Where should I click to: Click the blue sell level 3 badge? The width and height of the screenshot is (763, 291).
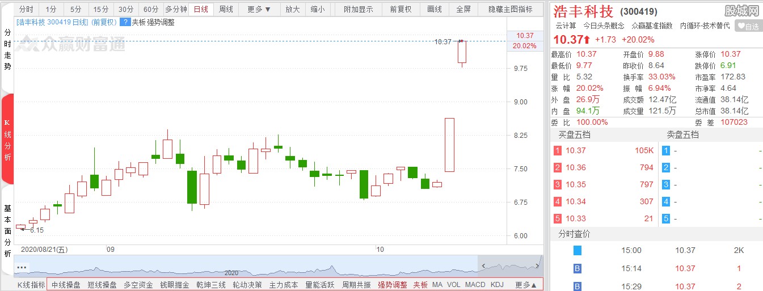tap(666, 184)
